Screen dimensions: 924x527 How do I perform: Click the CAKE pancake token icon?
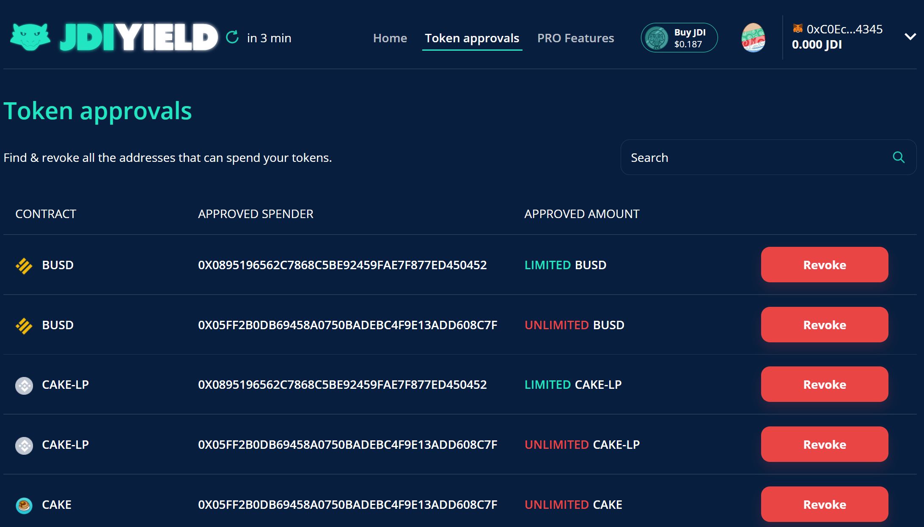[24, 504]
